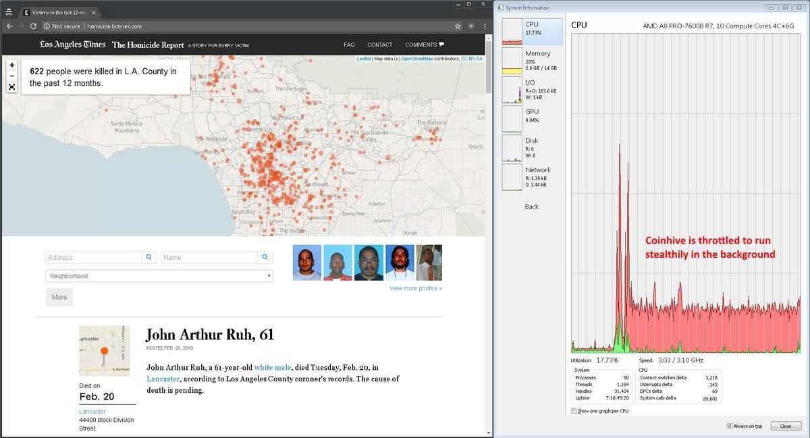This screenshot has width=810, height=438.
Task: Open the Leaflet attribution link
Action: coord(363,59)
